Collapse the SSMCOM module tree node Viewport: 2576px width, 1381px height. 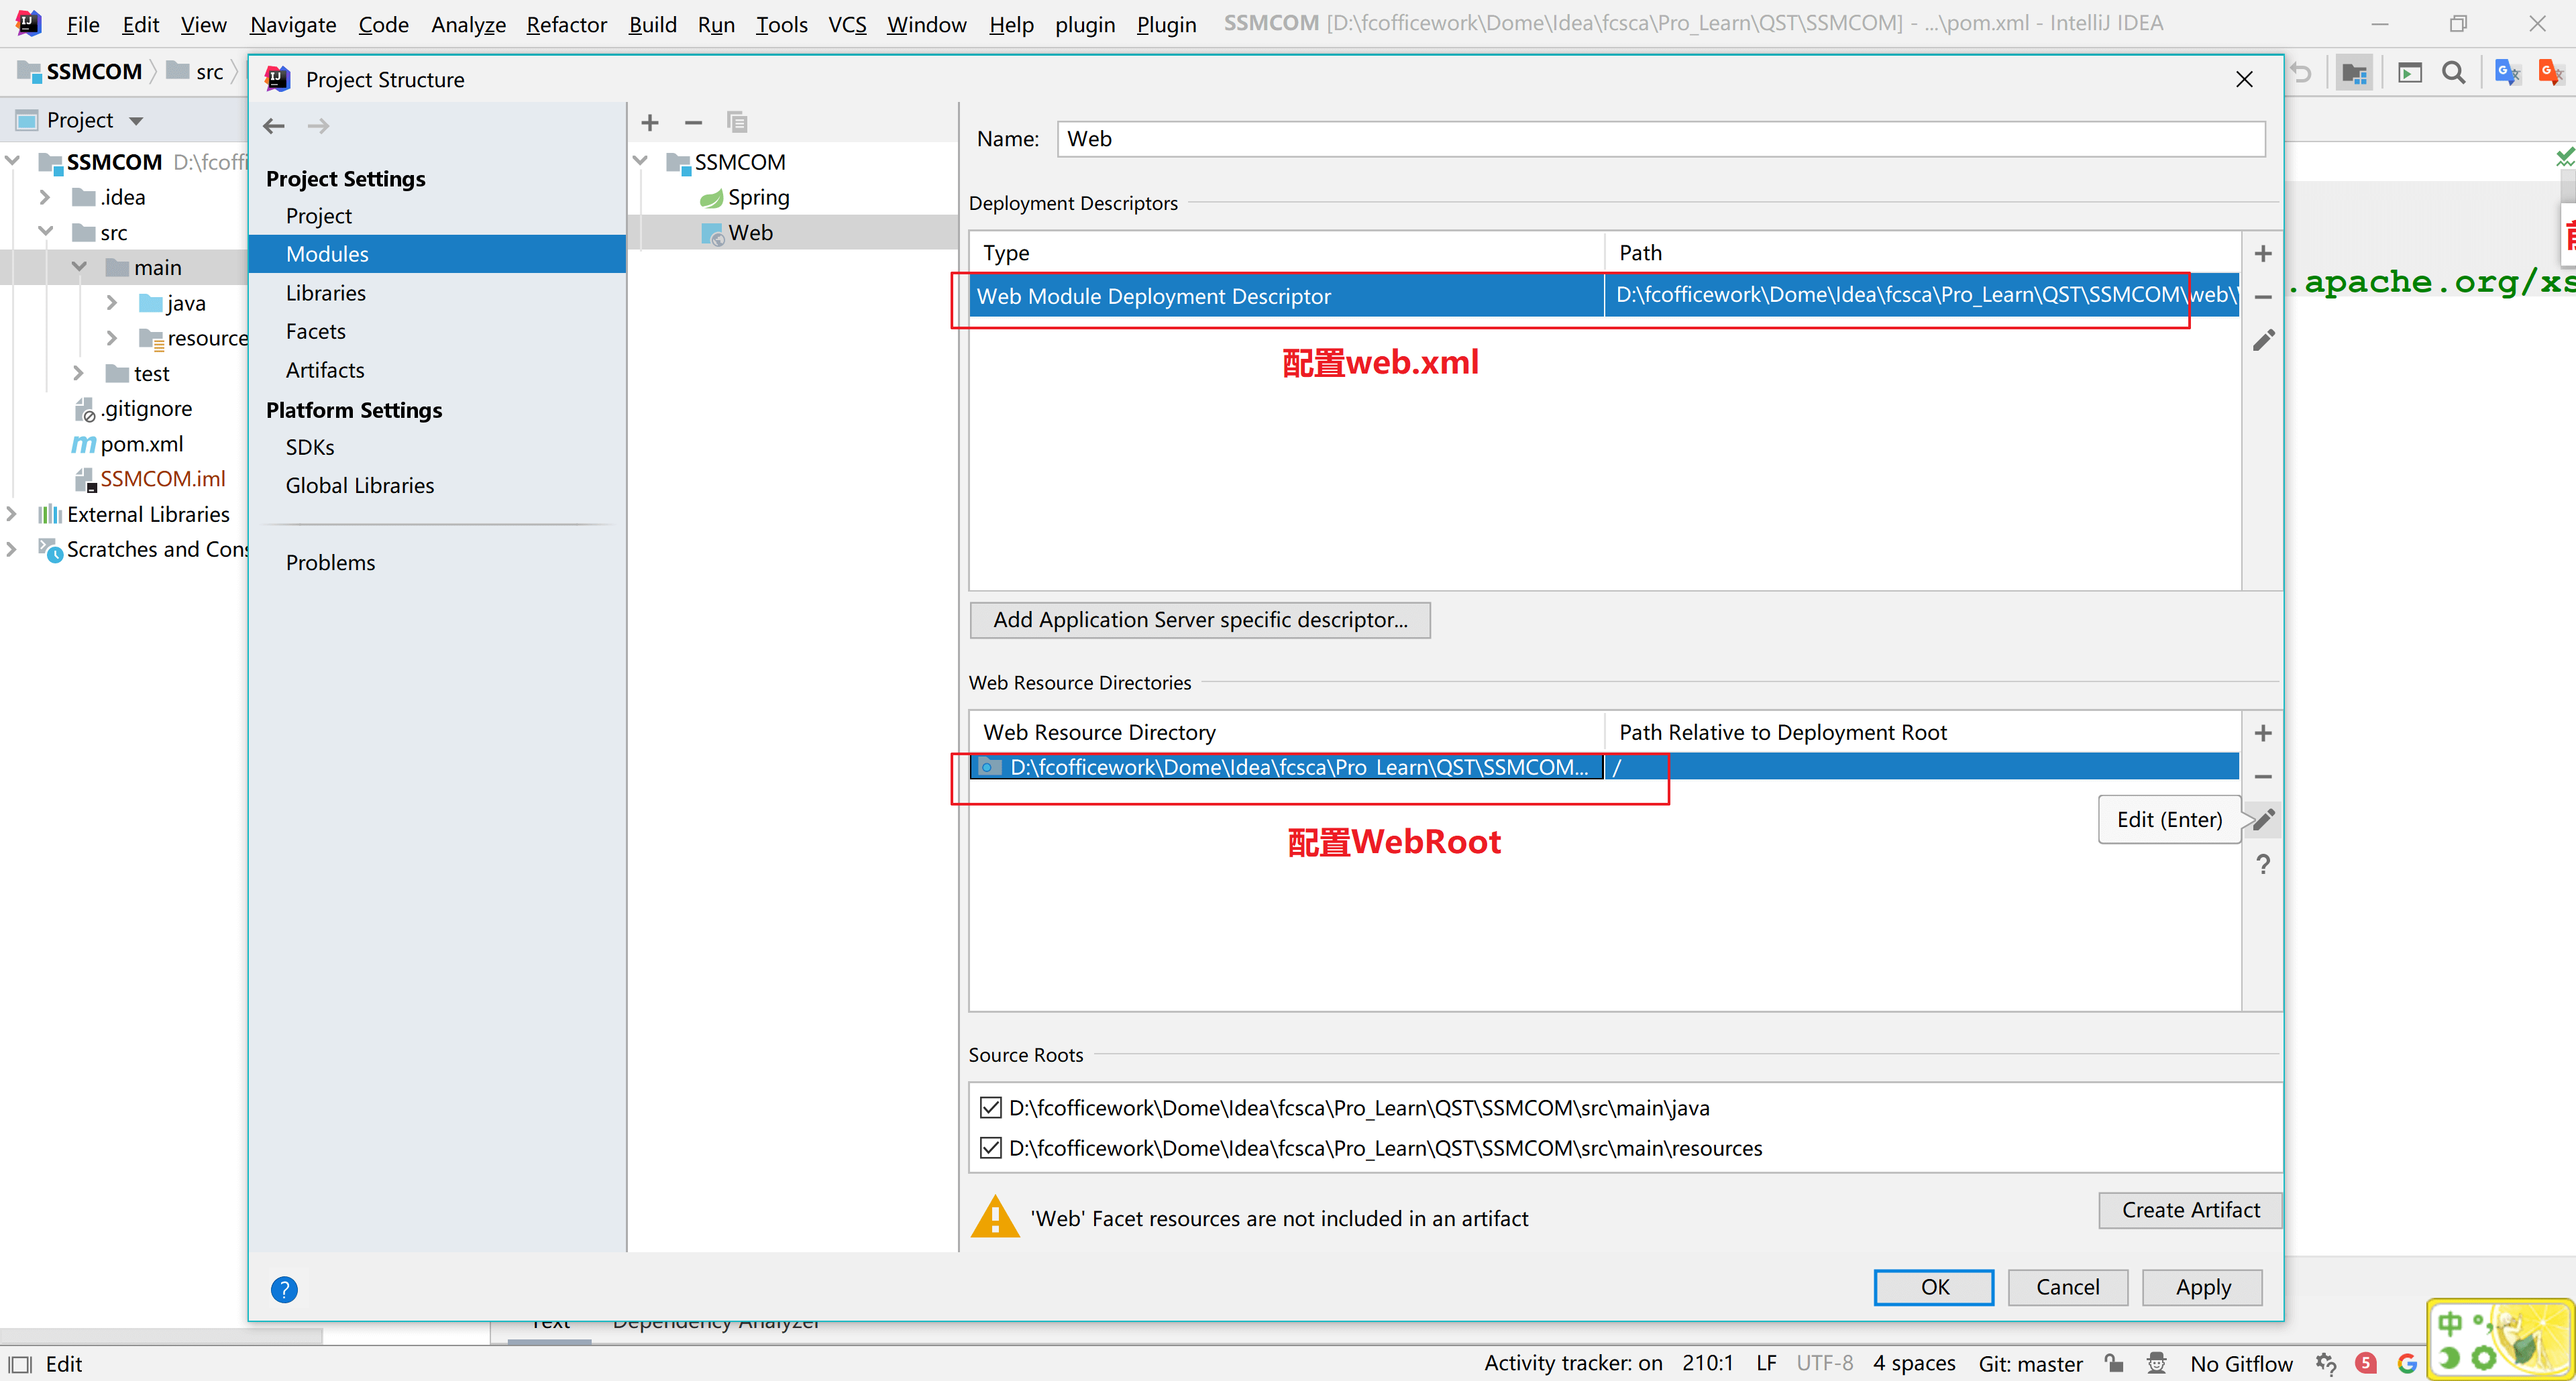click(x=641, y=161)
